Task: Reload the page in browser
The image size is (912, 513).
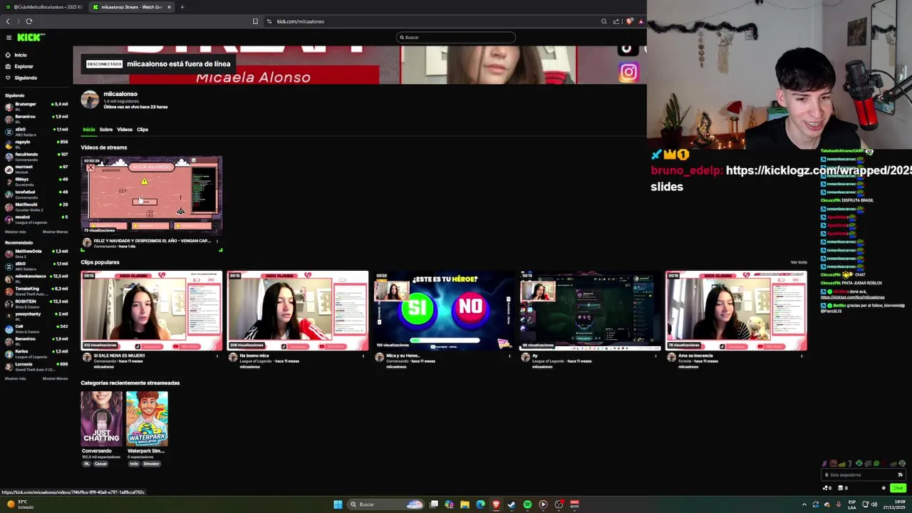Action: (x=29, y=21)
